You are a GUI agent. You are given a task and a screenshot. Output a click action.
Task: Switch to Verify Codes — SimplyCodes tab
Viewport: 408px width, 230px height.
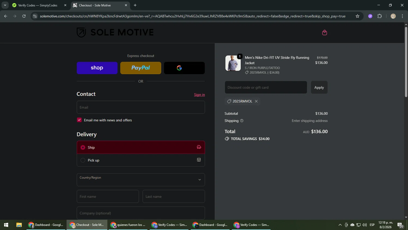[x=38, y=5]
